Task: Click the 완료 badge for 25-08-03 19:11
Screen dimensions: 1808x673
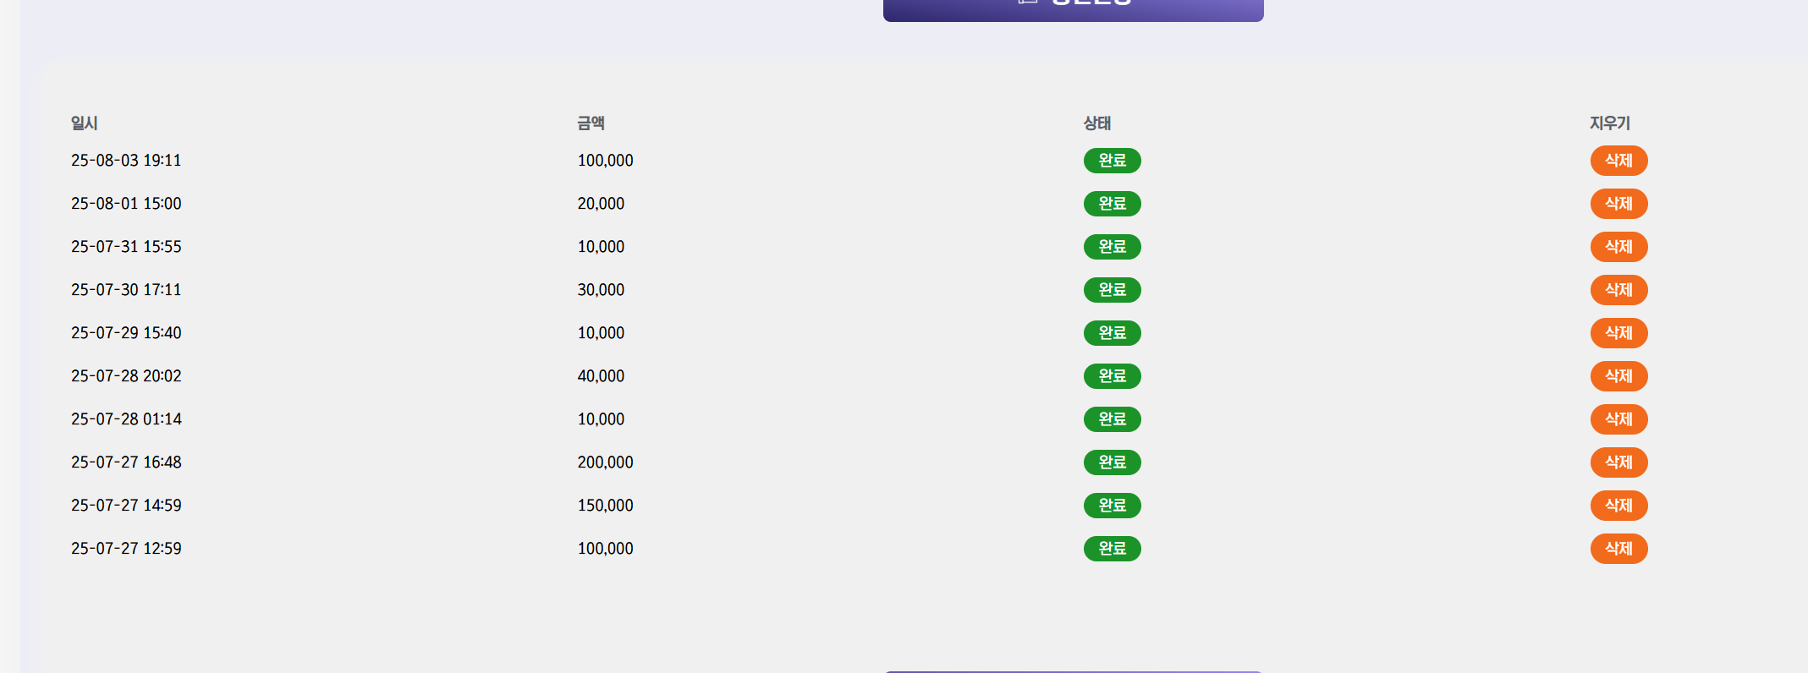Action: [1112, 161]
